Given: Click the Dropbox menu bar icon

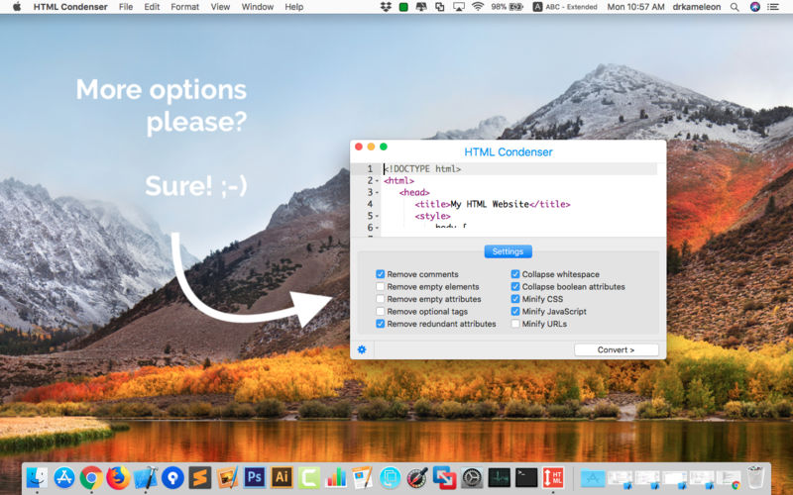Looking at the screenshot, I should tap(386, 7).
